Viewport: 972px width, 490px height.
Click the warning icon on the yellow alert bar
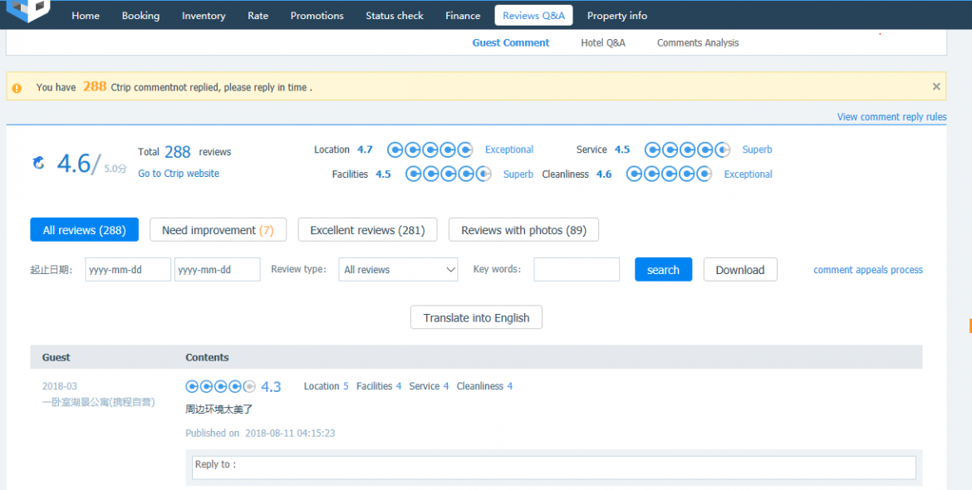tap(17, 86)
